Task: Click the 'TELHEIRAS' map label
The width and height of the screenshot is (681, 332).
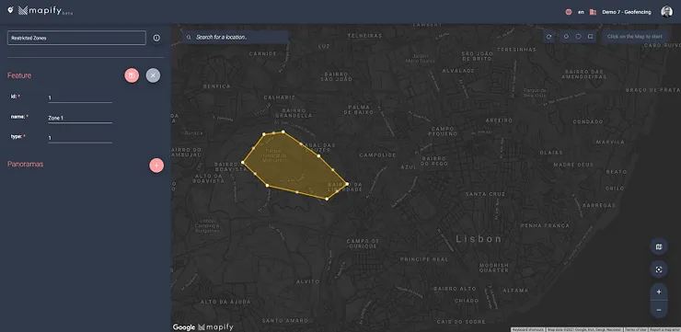Action: point(364,36)
